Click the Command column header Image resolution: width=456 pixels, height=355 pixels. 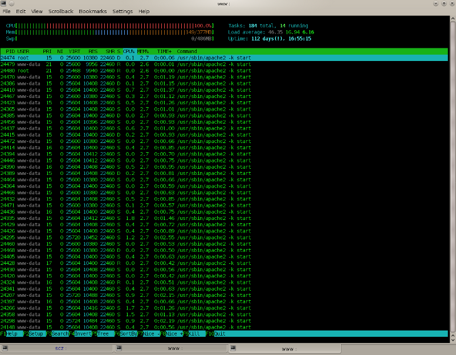[x=187, y=51]
